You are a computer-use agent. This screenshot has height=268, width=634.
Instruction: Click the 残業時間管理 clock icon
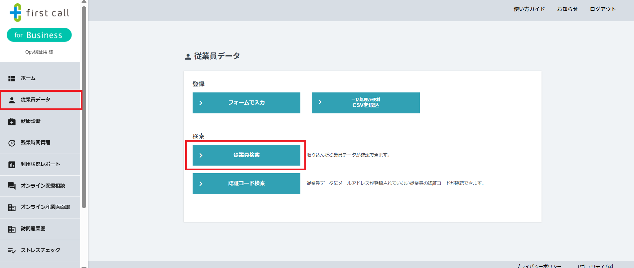[x=12, y=143]
